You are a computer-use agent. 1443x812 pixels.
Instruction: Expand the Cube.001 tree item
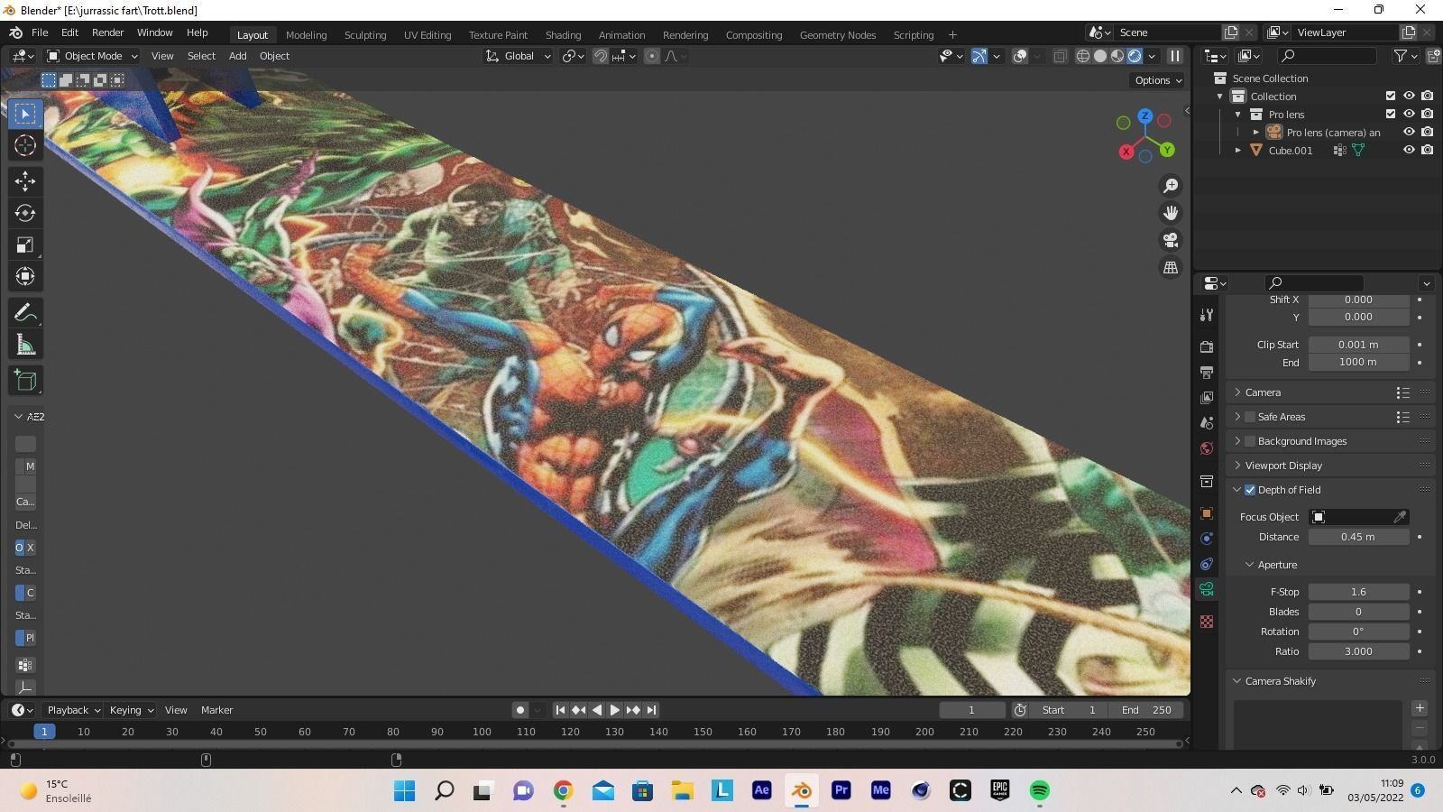tap(1238, 151)
